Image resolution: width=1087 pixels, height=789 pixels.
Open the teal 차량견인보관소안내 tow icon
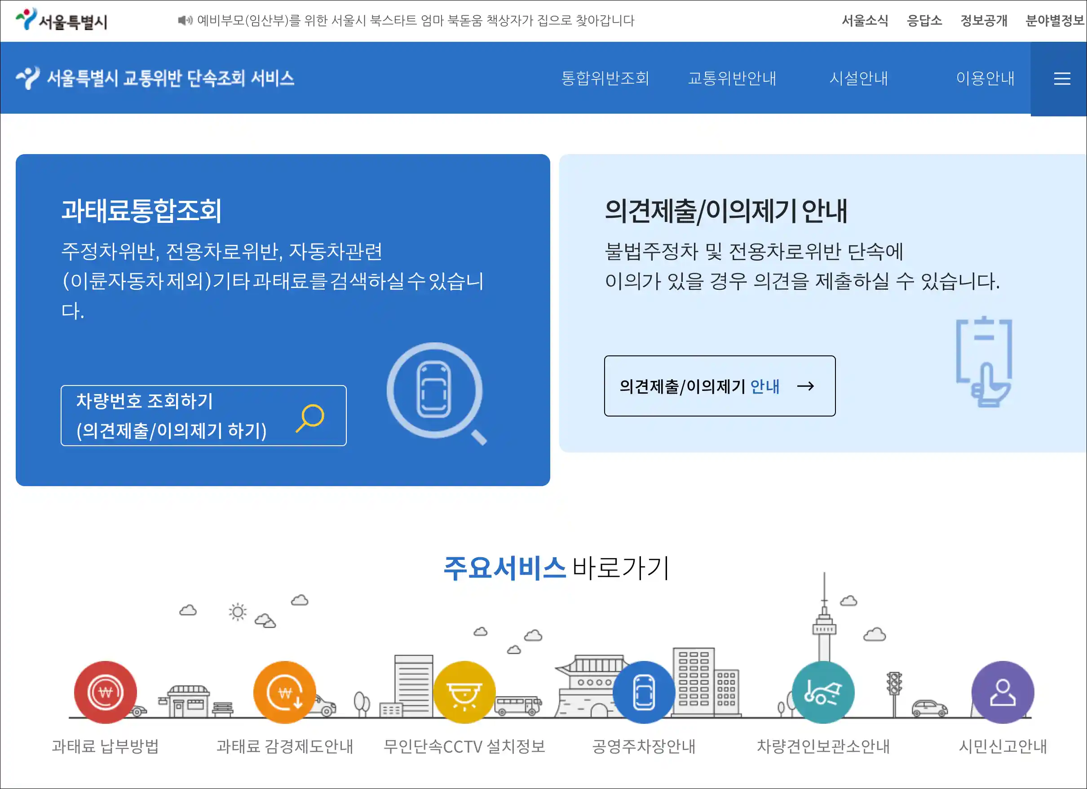[823, 692]
